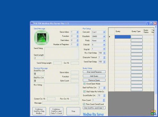Click the Modbus Rtu Server text
The image size is (158, 117).
pos(93,114)
